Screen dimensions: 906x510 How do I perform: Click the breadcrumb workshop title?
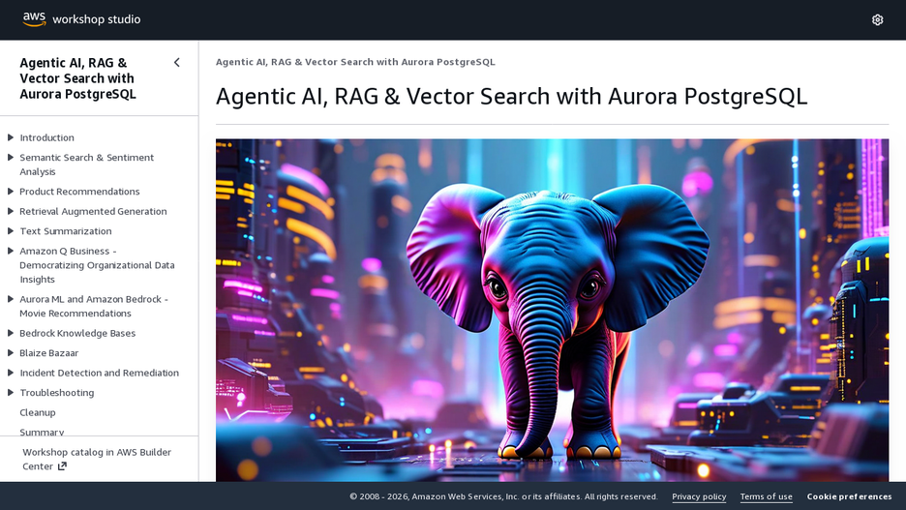point(355,62)
